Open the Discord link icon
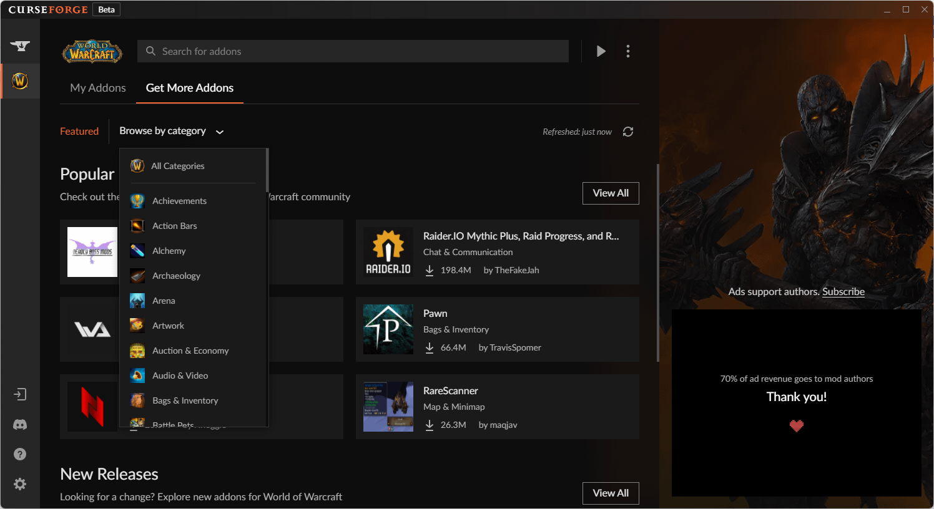 pyautogui.click(x=20, y=424)
